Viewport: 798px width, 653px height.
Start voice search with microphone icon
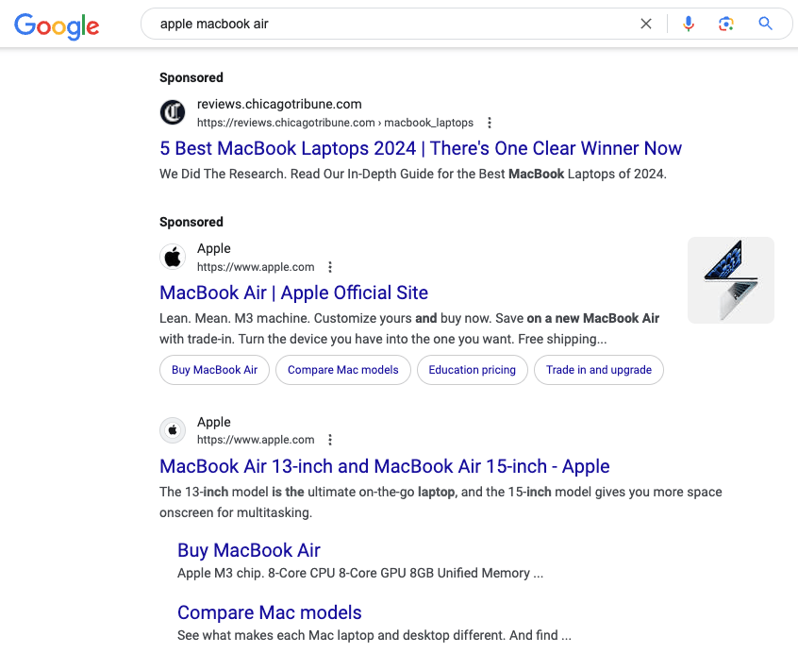pos(688,24)
